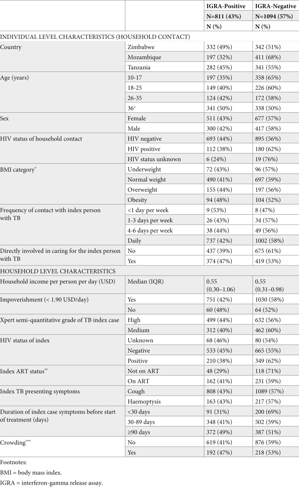Select the Zimbabwe row label
The height and width of the screenshot is (487, 299).
point(141,47)
